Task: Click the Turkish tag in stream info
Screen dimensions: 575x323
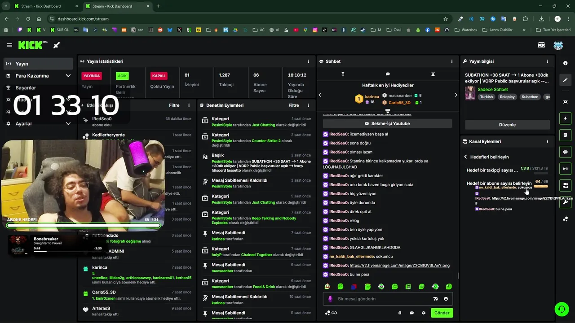Action: (486, 97)
